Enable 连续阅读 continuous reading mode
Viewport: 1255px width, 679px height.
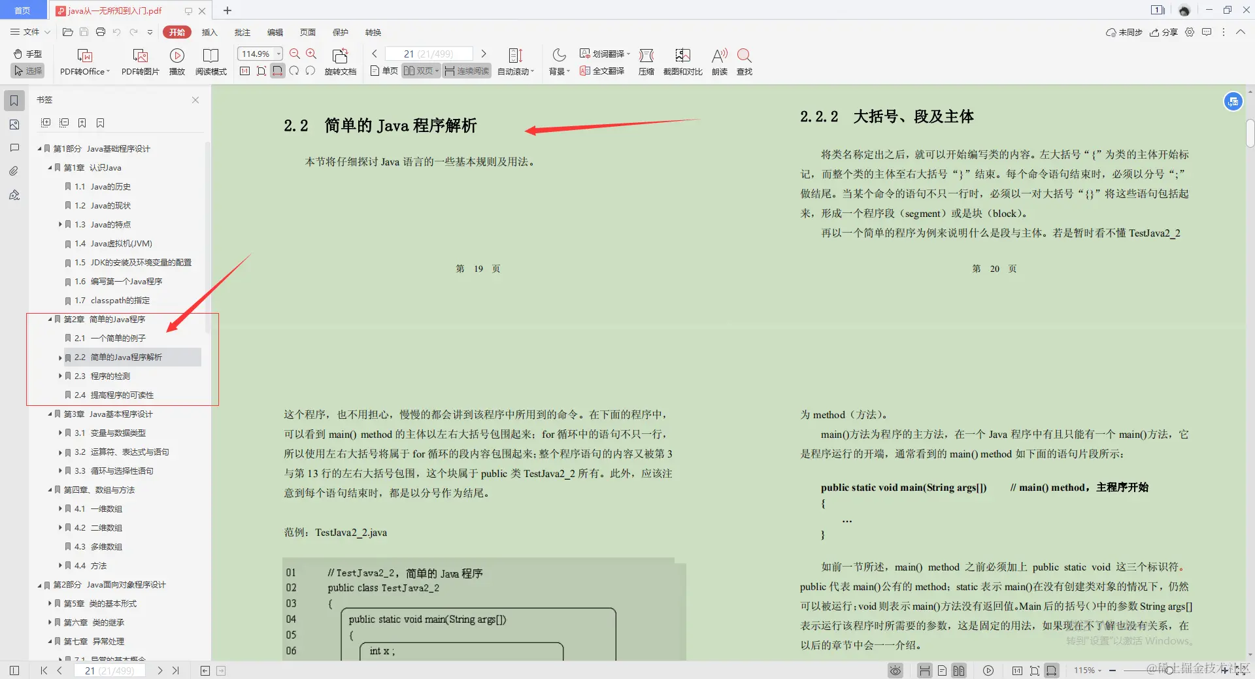point(466,71)
